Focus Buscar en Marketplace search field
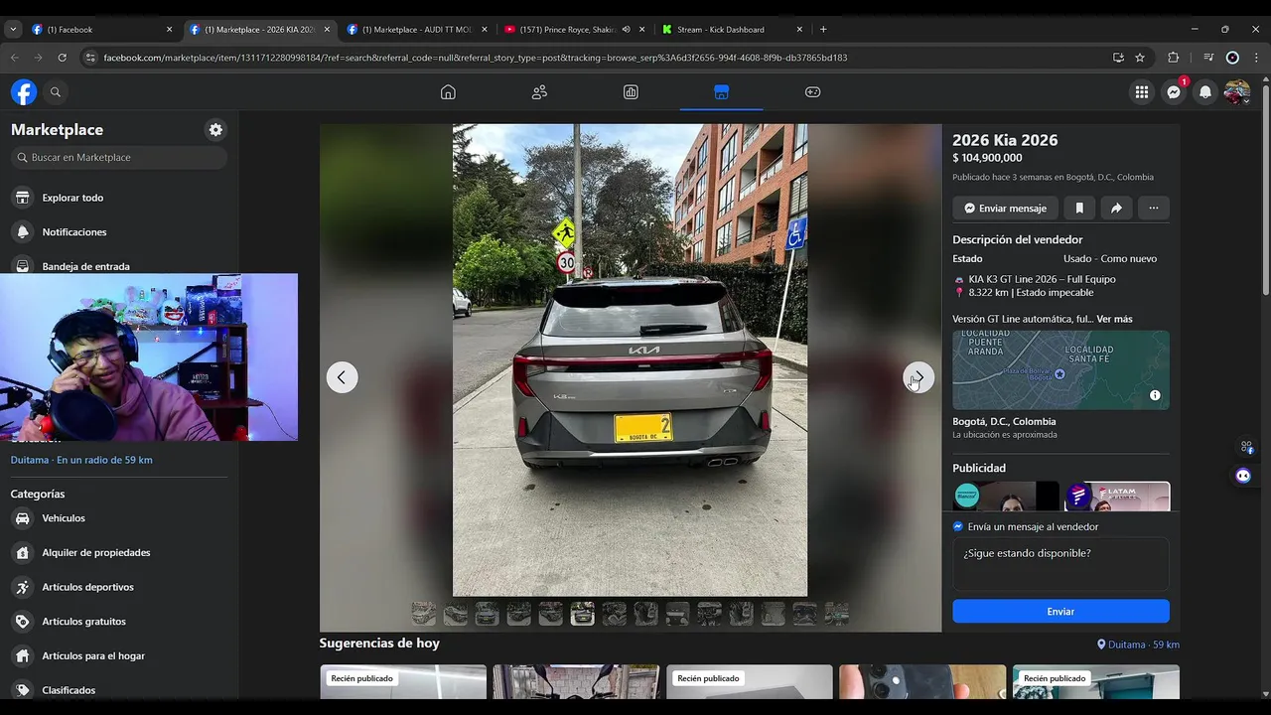Screen dimensions: 1271x715 tap(119, 158)
